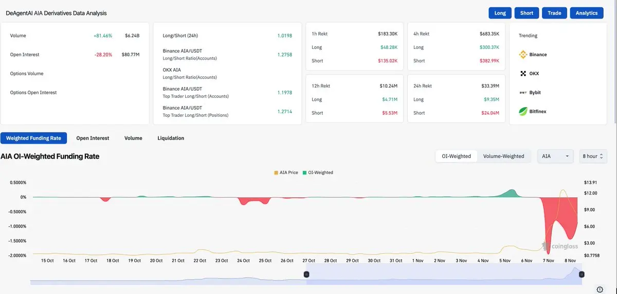Screen dimensions: 617x294
Task: Click the 5 Nov date label on chart
Action: [x=505, y=261]
